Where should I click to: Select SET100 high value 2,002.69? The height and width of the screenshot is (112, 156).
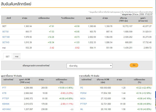point(92,37)
